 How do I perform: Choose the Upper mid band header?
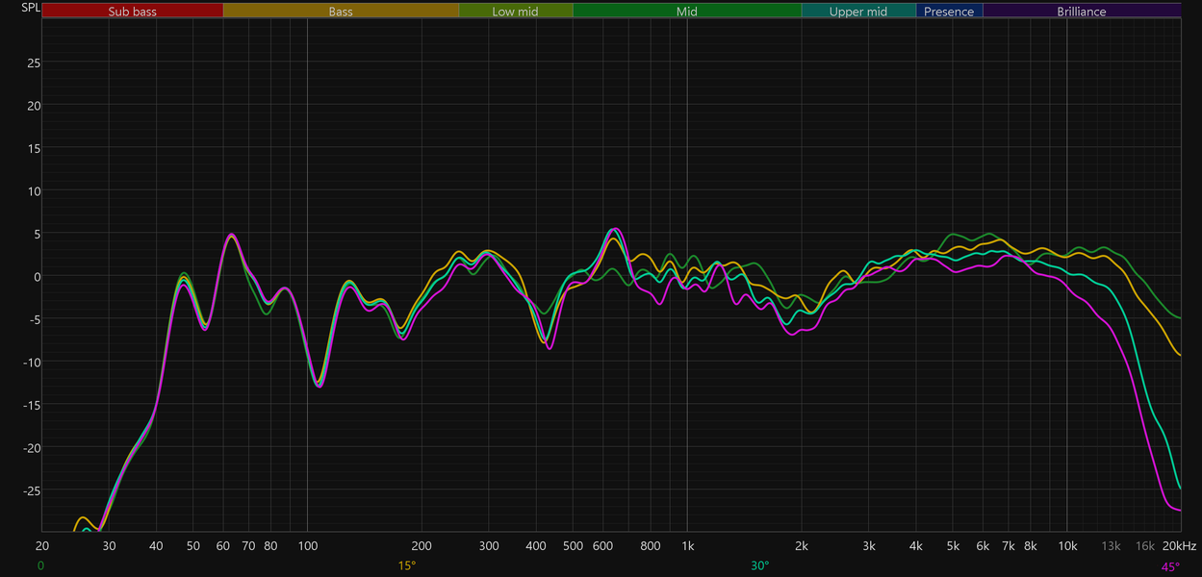pyautogui.click(x=858, y=11)
